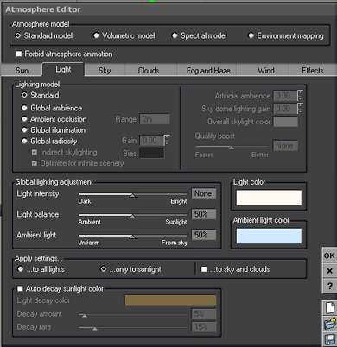
Task: Toggle Forbid atmosphere animation checkbox
Action: click(19, 54)
